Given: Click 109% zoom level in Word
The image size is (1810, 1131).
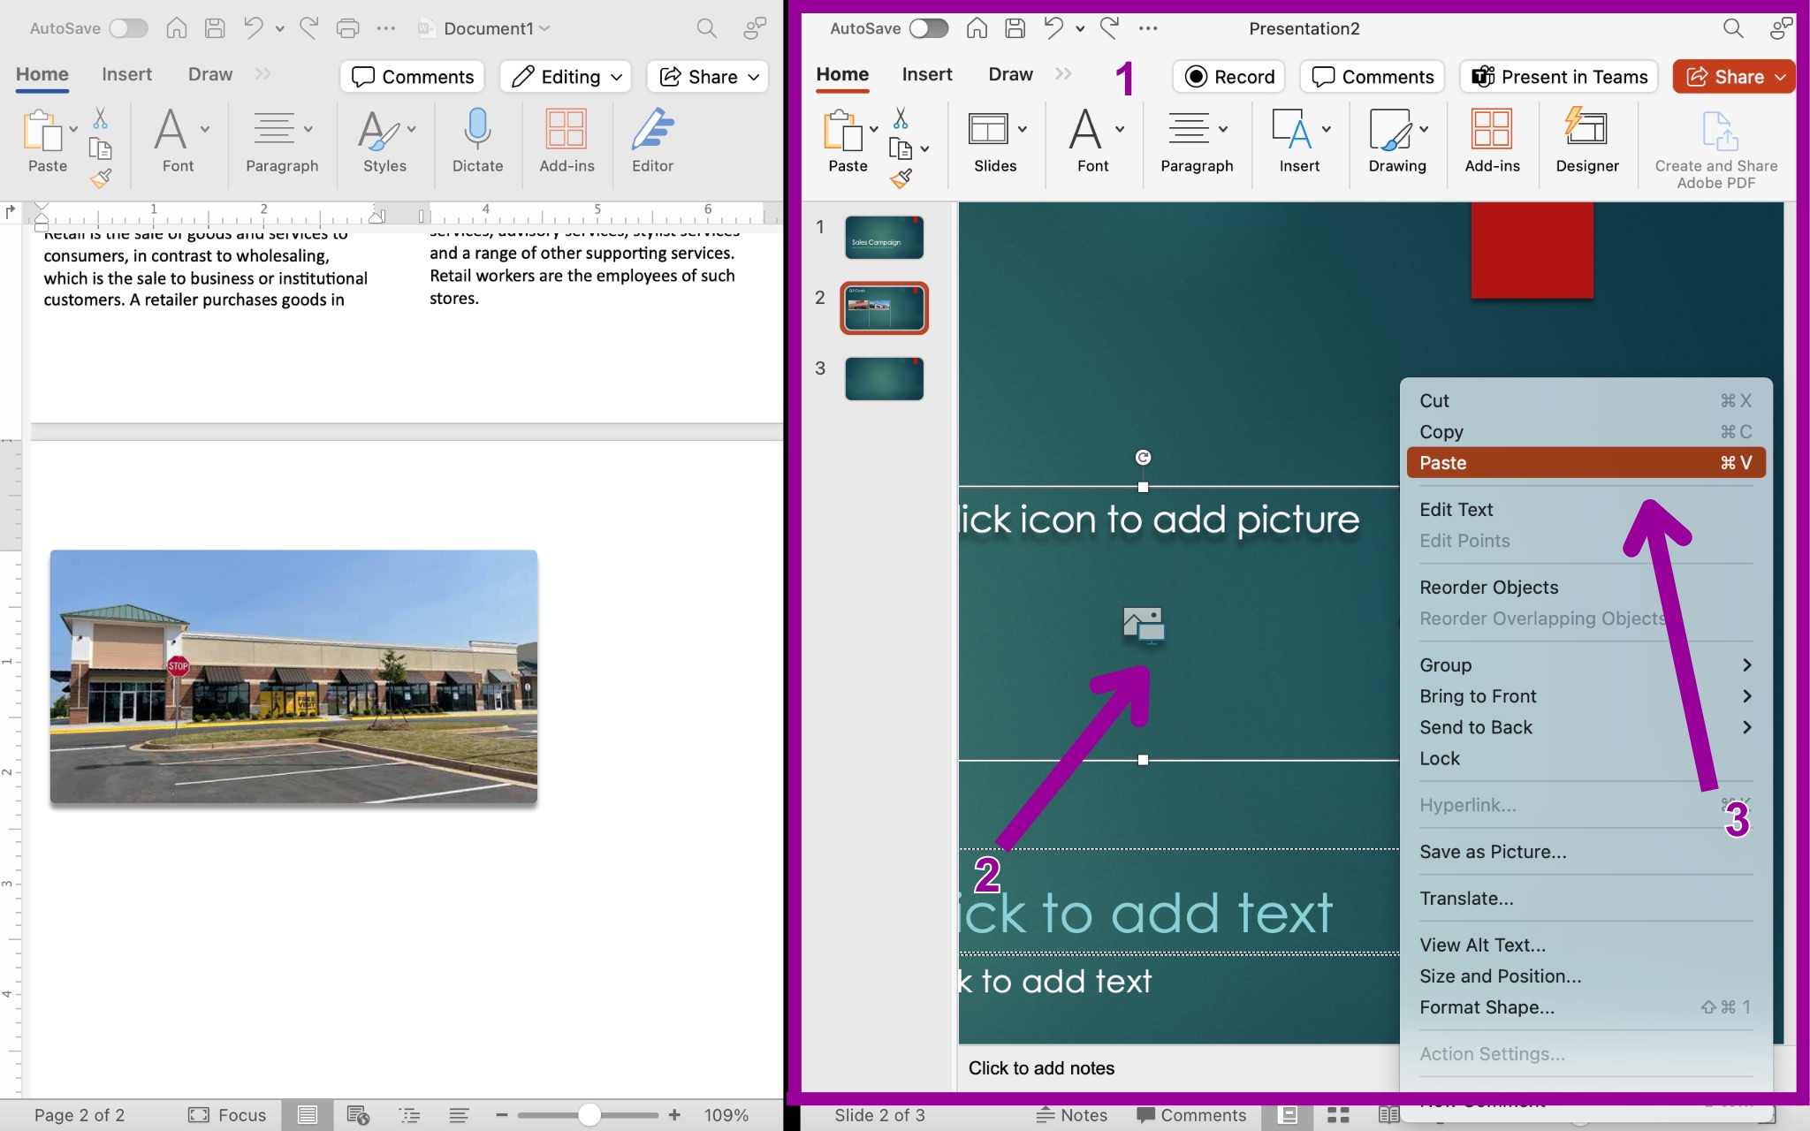Looking at the screenshot, I should [x=726, y=1115].
